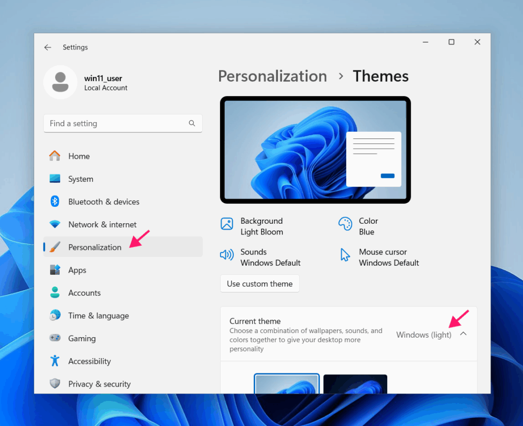The width and height of the screenshot is (523, 426).
Task: Go to Time & language
Action: (123, 315)
